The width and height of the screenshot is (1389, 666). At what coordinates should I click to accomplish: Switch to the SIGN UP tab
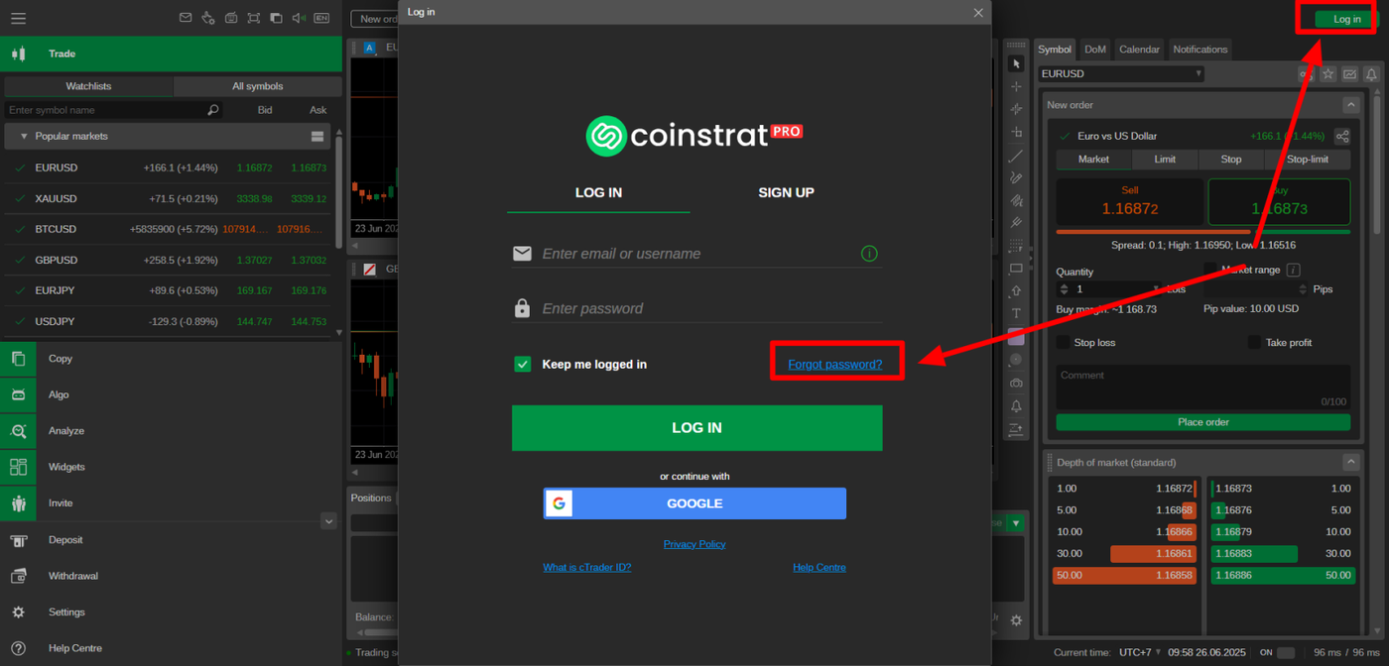pos(786,192)
